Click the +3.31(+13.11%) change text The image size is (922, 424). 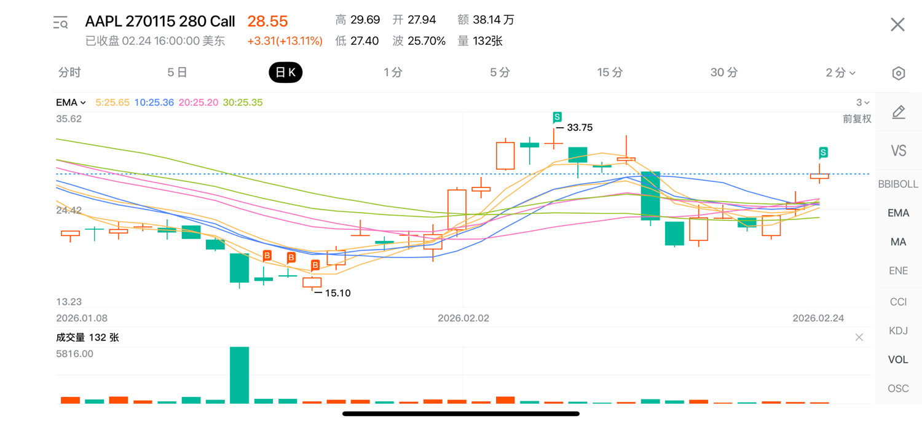point(285,41)
